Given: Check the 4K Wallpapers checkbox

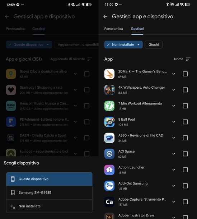Looking at the screenshot, I should click(x=185, y=90).
